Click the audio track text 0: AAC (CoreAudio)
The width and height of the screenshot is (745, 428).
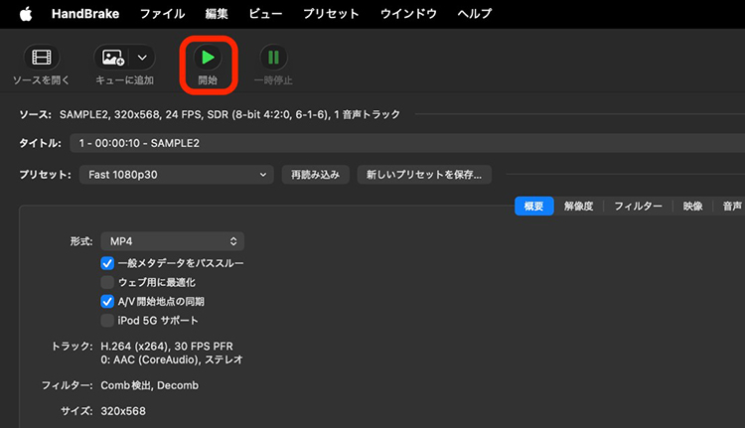click(172, 359)
